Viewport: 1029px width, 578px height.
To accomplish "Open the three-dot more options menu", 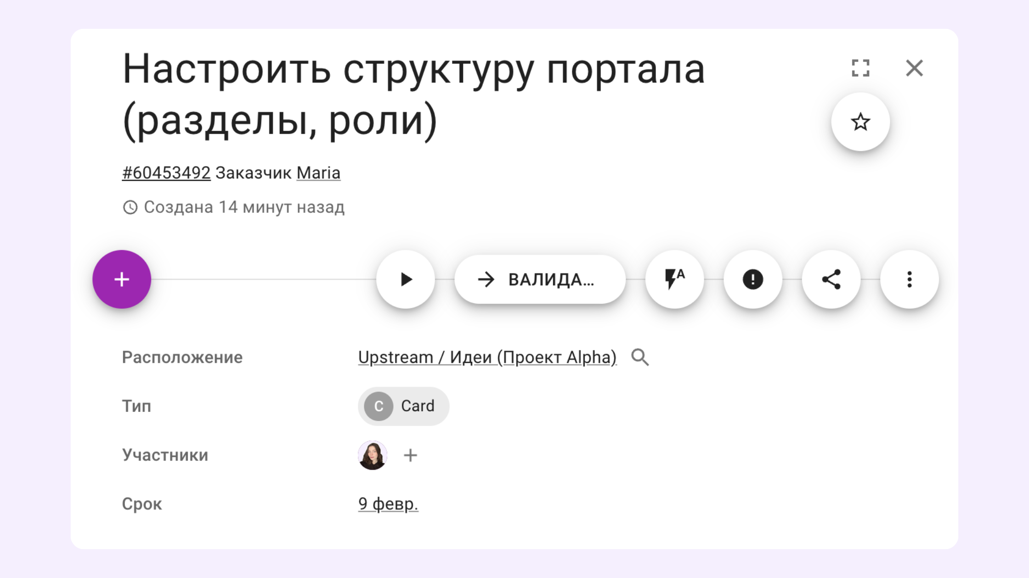I will tap(910, 279).
